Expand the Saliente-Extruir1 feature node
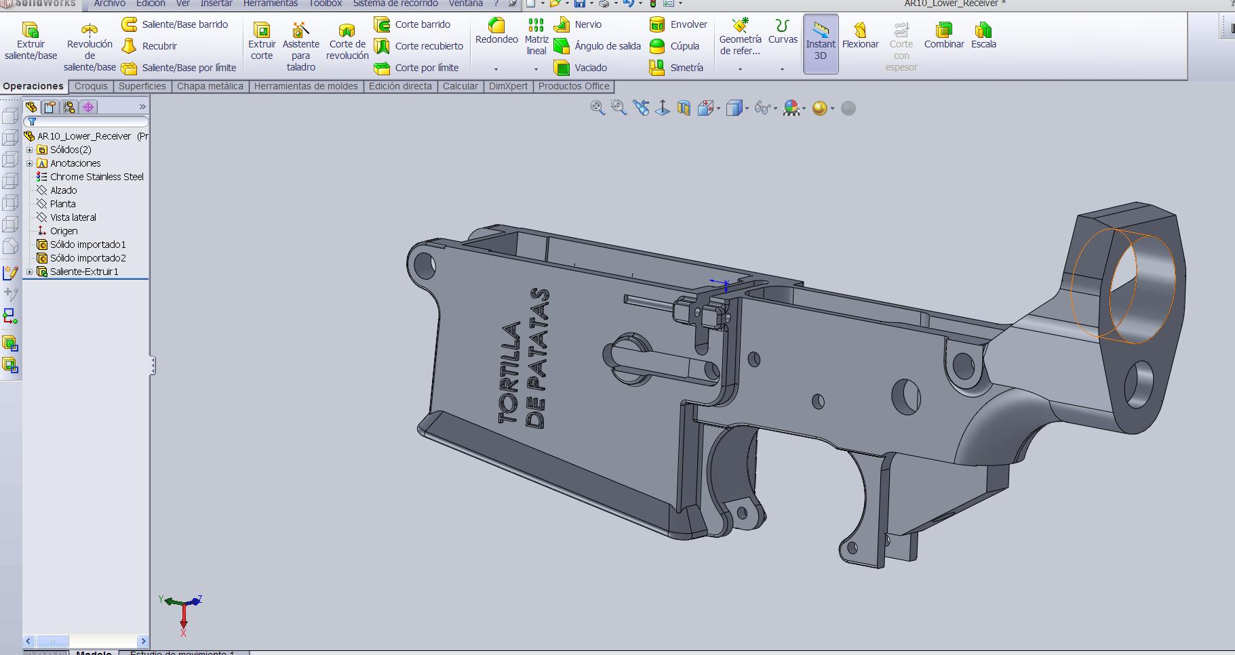 coord(29,272)
